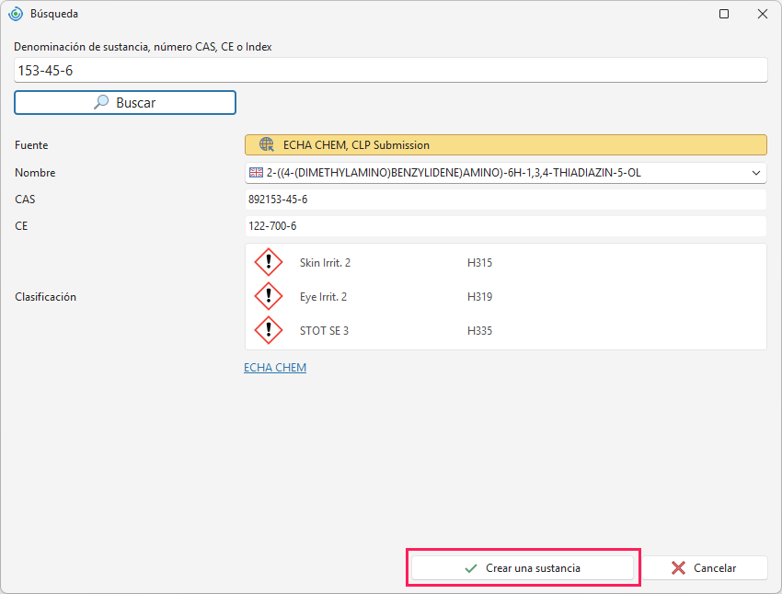Click the Eye Irrit. 2 classification text
782x594 pixels.
323,296
